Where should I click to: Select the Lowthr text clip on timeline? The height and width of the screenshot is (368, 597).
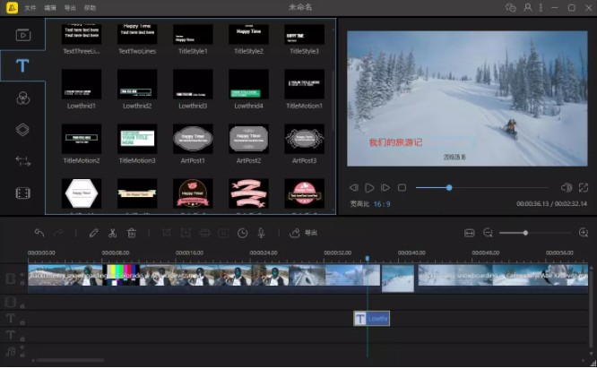pyautogui.click(x=372, y=319)
